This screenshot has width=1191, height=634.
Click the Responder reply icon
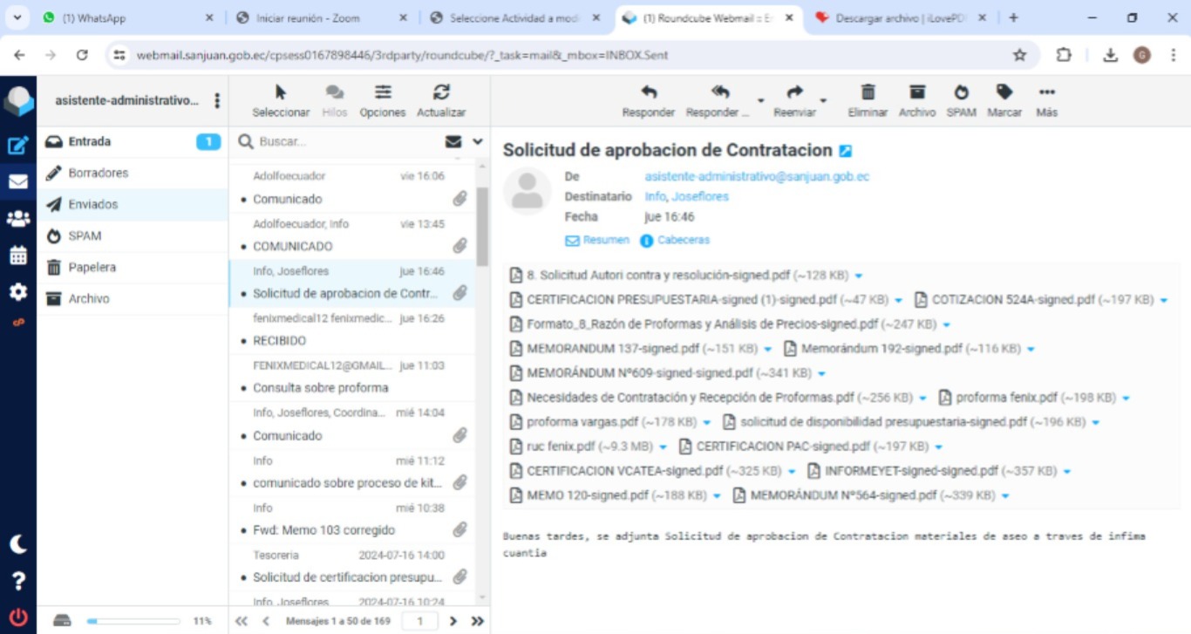[648, 92]
